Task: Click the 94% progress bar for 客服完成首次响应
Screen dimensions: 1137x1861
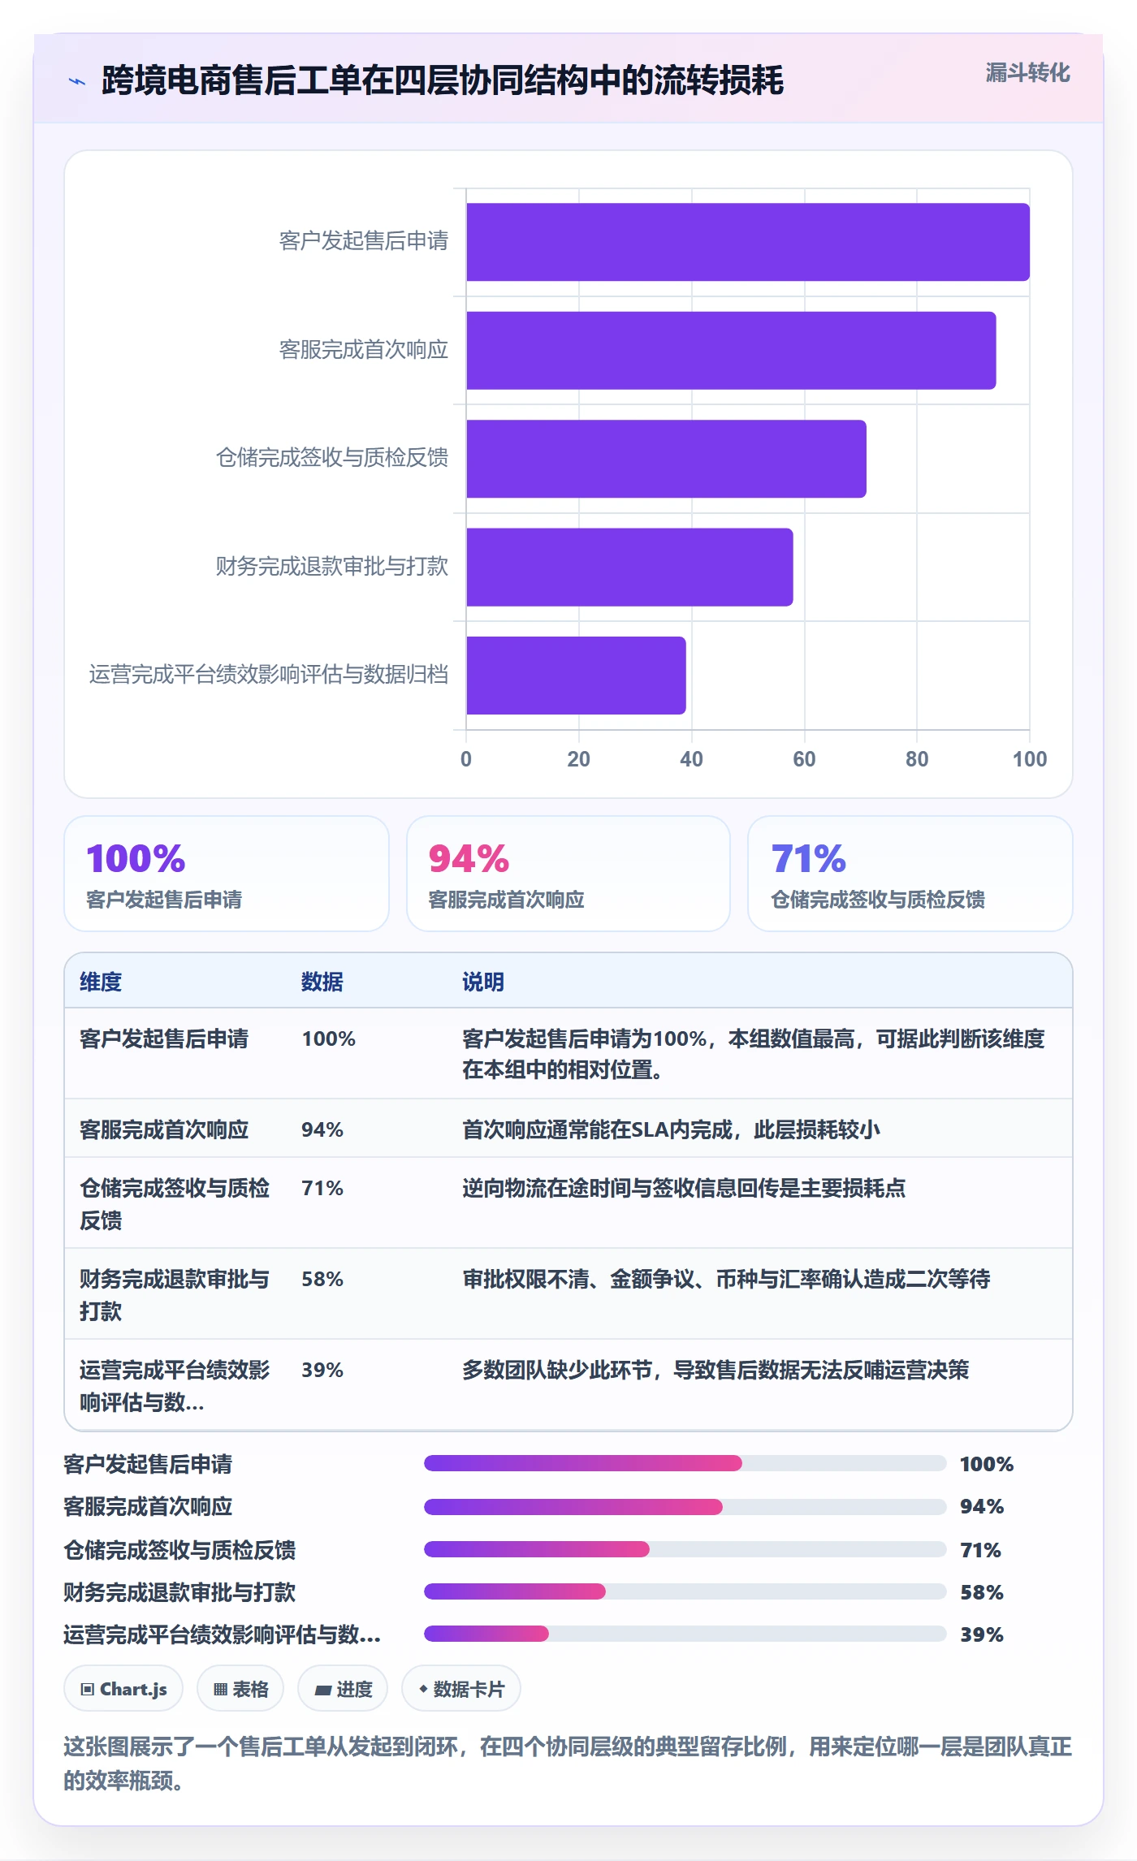Action: [x=685, y=1506]
